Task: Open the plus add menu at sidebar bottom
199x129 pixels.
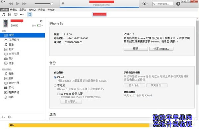Action: tap(3, 117)
